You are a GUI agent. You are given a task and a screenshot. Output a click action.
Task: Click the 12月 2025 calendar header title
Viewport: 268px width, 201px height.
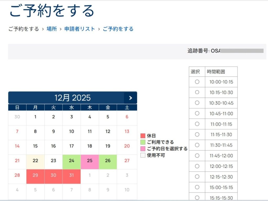tap(72, 98)
